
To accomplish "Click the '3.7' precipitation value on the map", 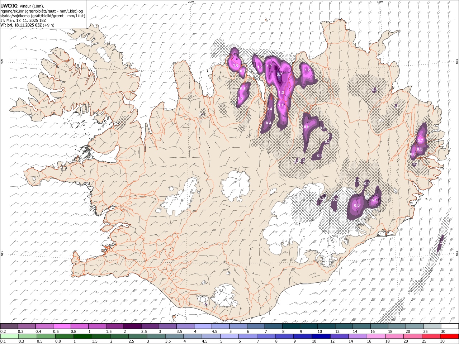I will click(280, 74).
